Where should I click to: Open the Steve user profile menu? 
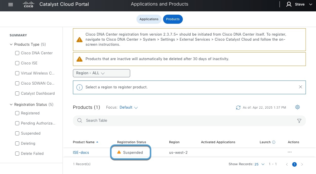click(299, 5)
